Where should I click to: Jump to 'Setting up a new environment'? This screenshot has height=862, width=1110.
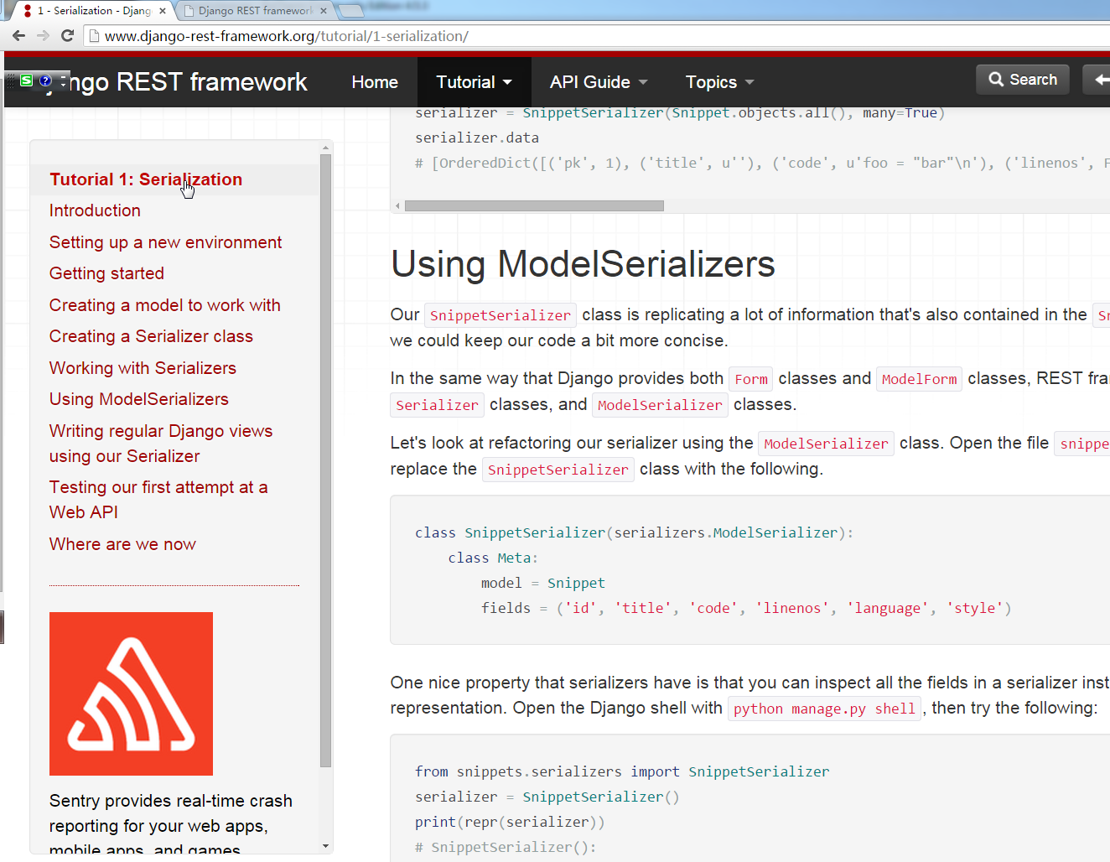pyautogui.click(x=165, y=242)
